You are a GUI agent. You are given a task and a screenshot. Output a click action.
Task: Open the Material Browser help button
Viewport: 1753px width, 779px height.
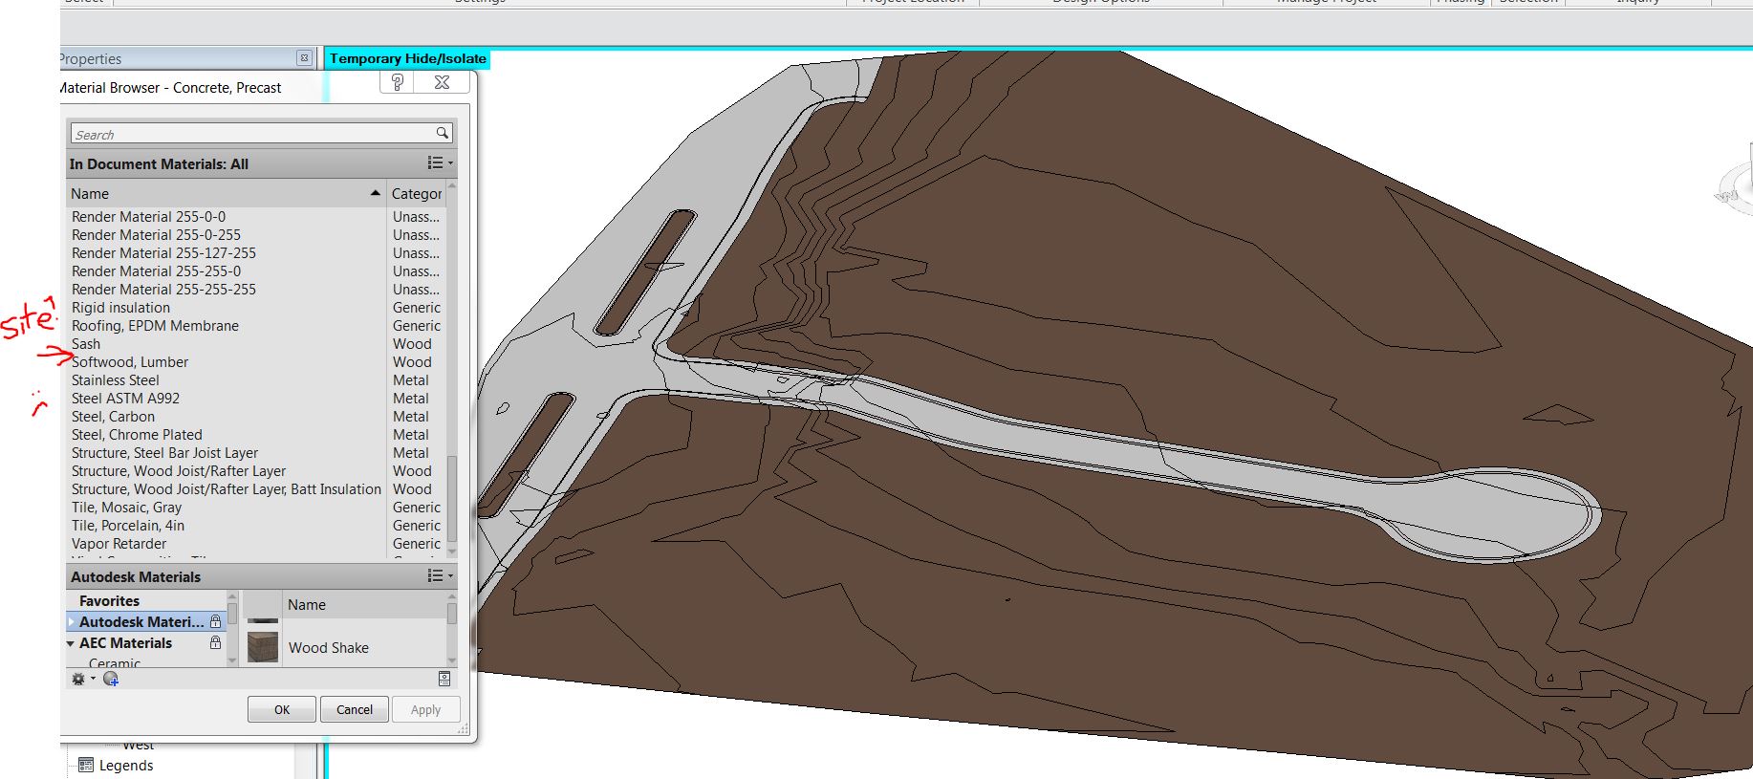coord(398,82)
